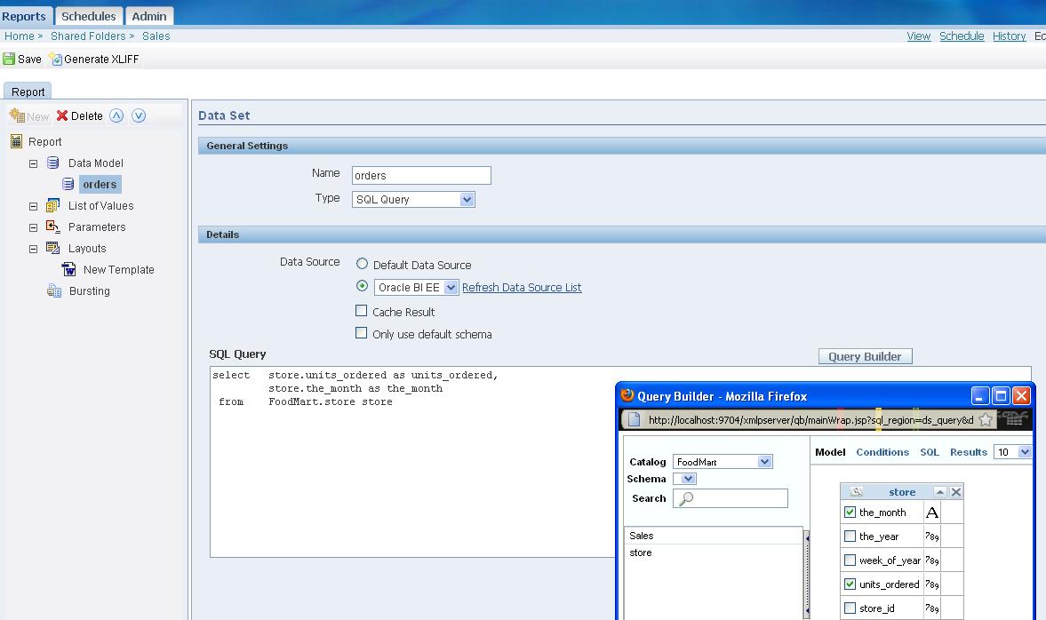Click the number type icon for units_ordered
The image size is (1046, 620).
932,584
